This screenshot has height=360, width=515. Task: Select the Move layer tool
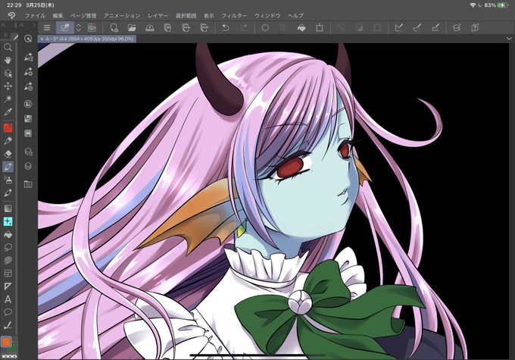[x=8, y=86]
